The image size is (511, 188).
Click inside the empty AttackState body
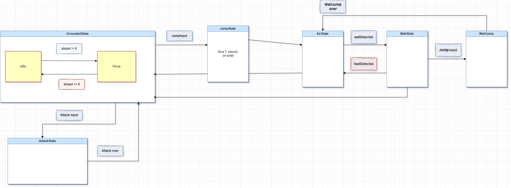(47, 163)
